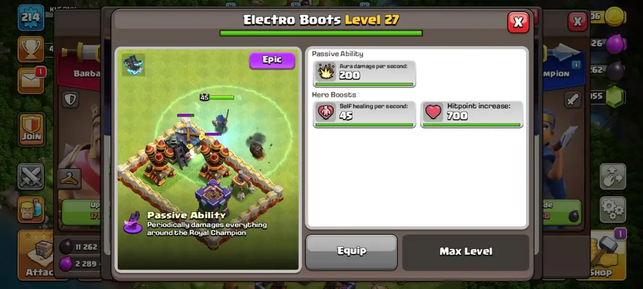Click the Max Level button

coord(466,252)
